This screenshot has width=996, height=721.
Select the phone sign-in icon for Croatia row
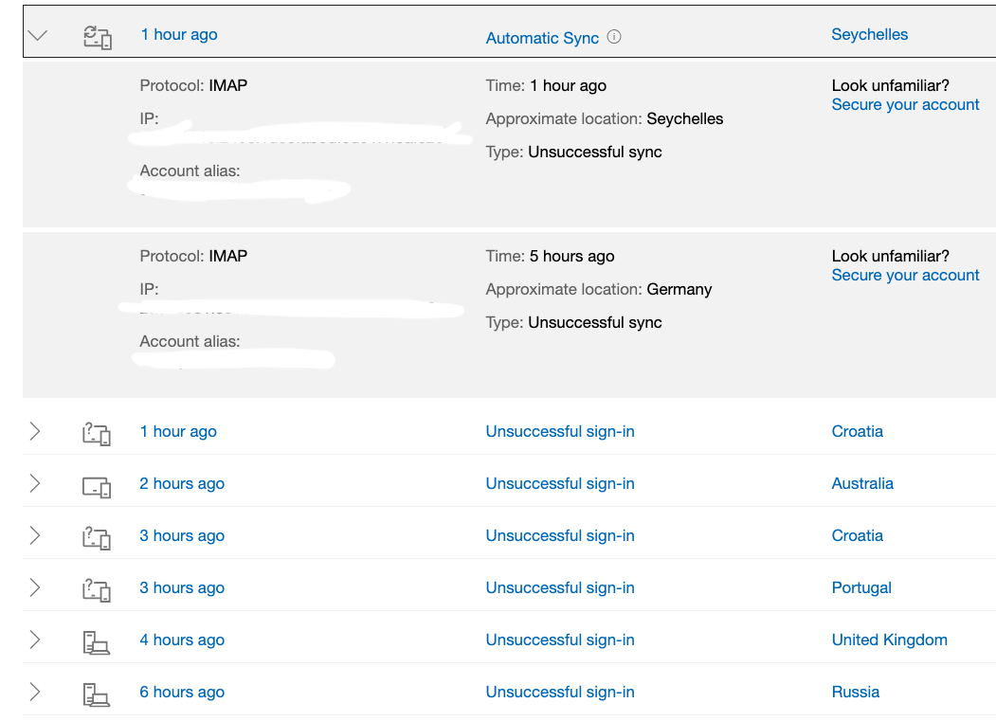point(97,431)
